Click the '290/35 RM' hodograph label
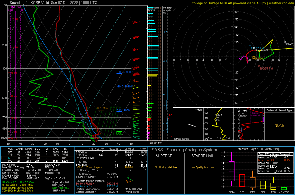Image resolution: width=295 pixels, height=195 pixels. (266, 68)
